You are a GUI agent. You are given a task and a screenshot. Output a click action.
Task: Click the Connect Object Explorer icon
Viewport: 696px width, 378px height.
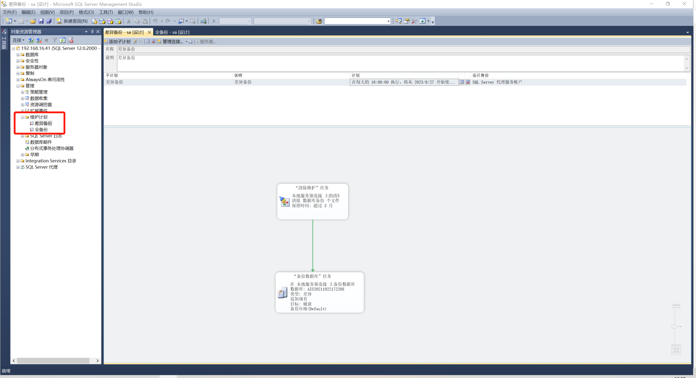(x=31, y=40)
